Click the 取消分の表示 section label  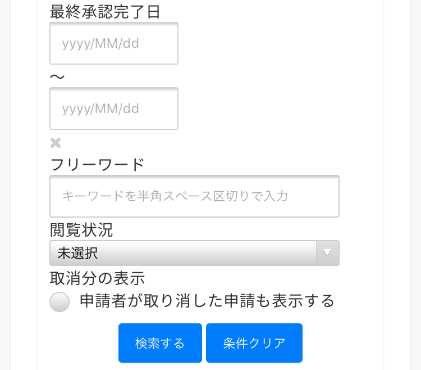click(x=97, y=278)
